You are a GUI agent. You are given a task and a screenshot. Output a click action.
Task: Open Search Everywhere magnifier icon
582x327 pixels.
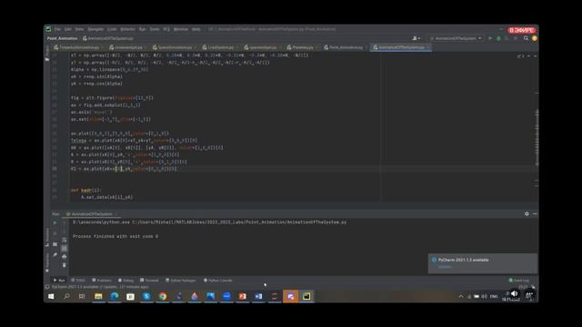pos(526,38)
